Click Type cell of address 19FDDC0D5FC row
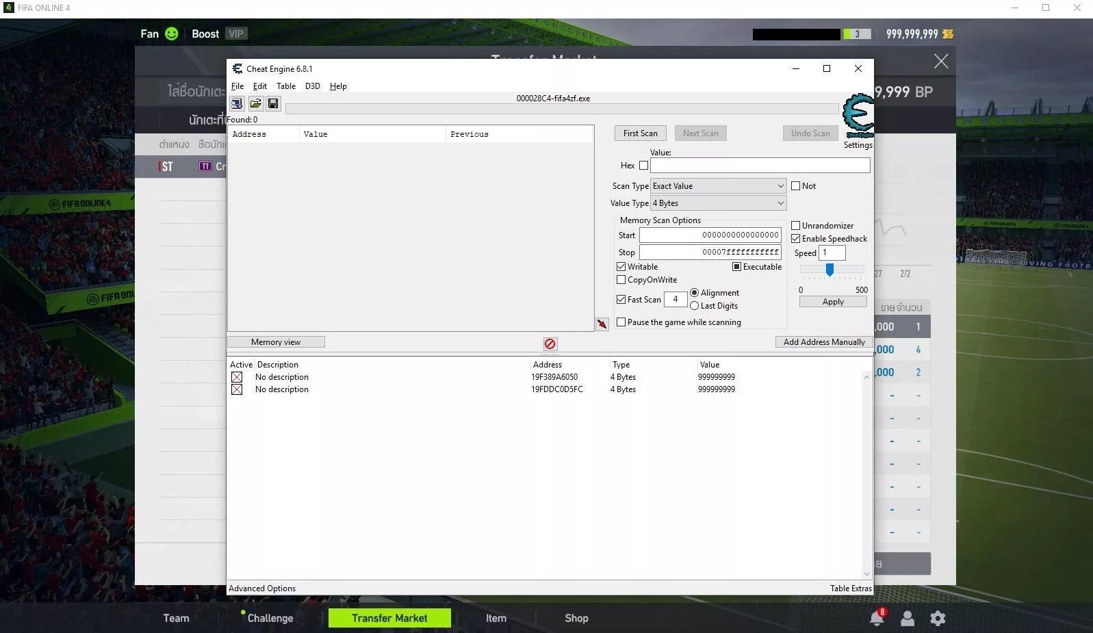The width and height of the screenshot is (1093, 633). tap(623, 389)
